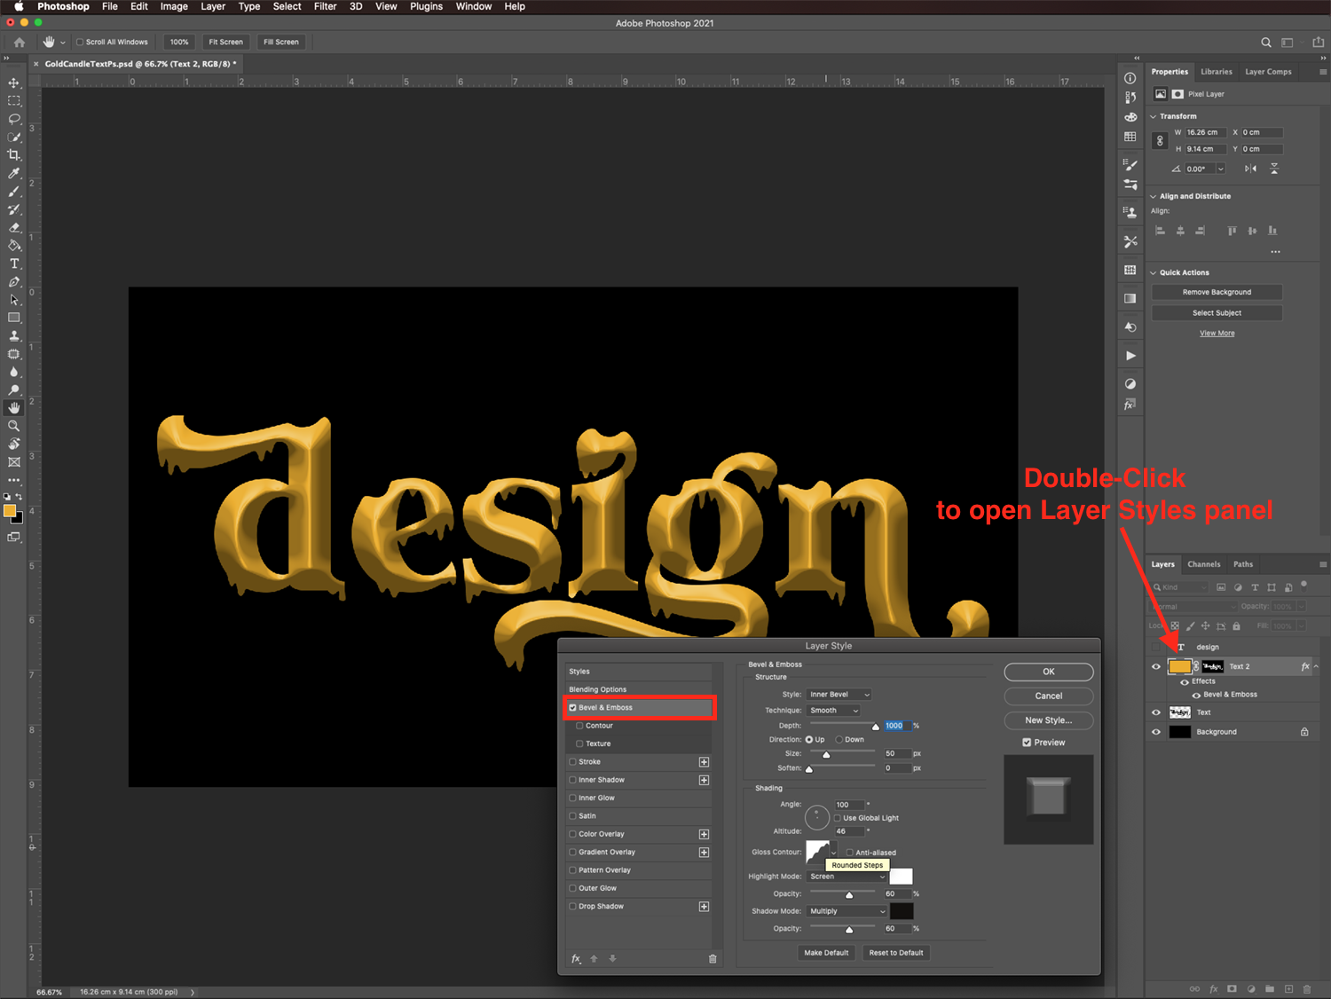
Task: Switch to the Channels tab
Action: pos(1204,564)
